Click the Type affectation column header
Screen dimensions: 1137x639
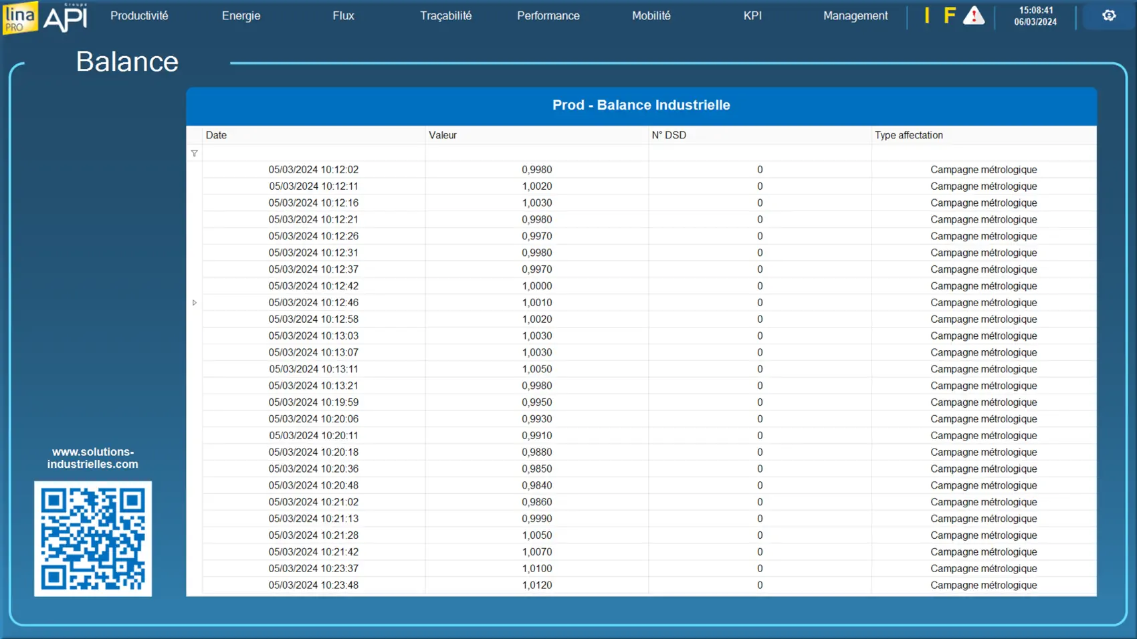[983, 135]
